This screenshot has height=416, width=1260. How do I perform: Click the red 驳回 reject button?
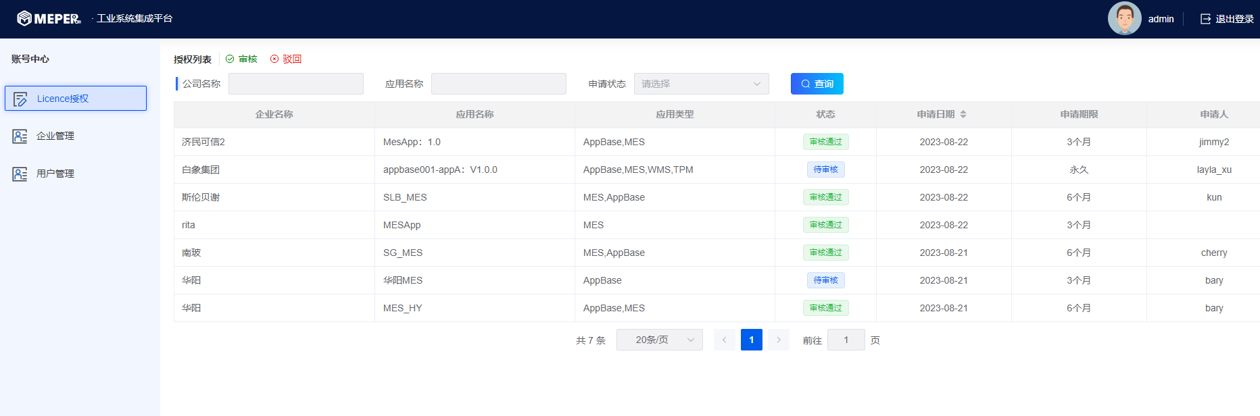(286, 59)
